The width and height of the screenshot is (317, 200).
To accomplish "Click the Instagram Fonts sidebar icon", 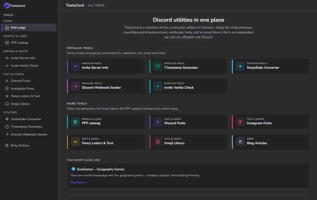I will click(x=7, y=88).
